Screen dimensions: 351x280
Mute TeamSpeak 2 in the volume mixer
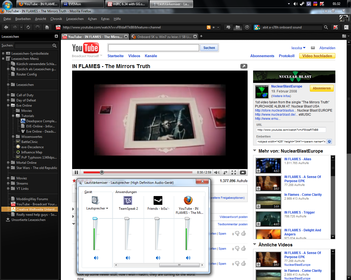click(128, 258)
